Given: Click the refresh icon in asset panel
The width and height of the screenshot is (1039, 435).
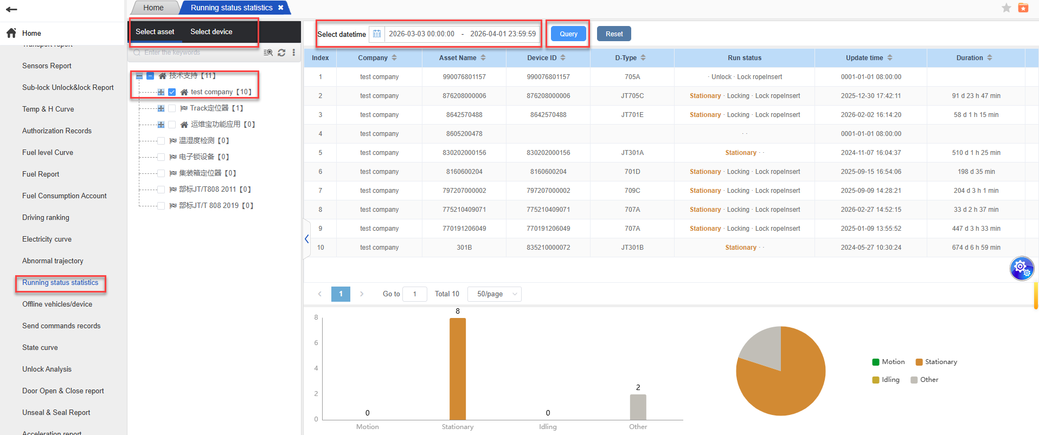Looking at the screenshot, I should click(x=281, y=53).
